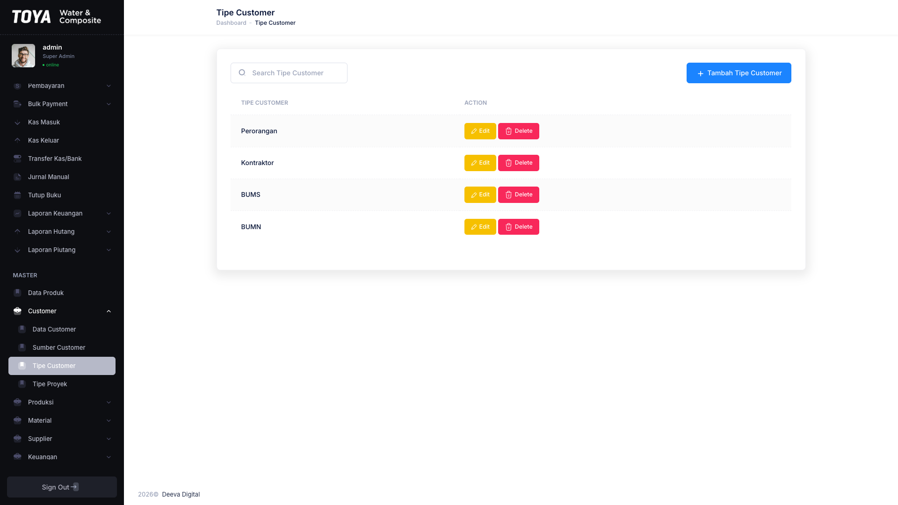Click the Transfer Kas/Bank toggle icon

point(17,159)
